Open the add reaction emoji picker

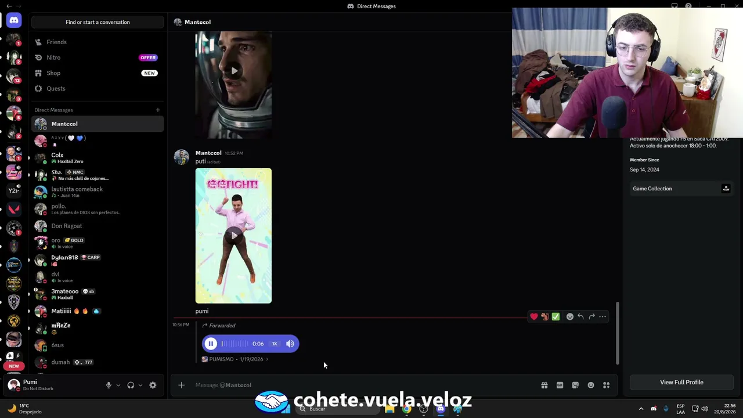(x=570, y=316)
